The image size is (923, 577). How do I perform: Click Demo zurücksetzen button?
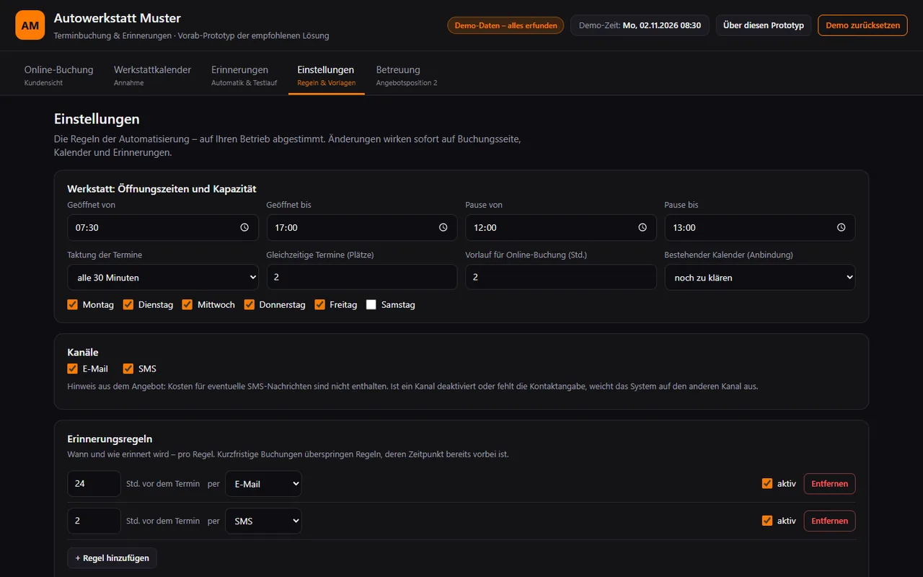click(862, 25)
